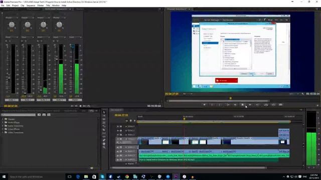Click Export Frame camera icon

281,104
